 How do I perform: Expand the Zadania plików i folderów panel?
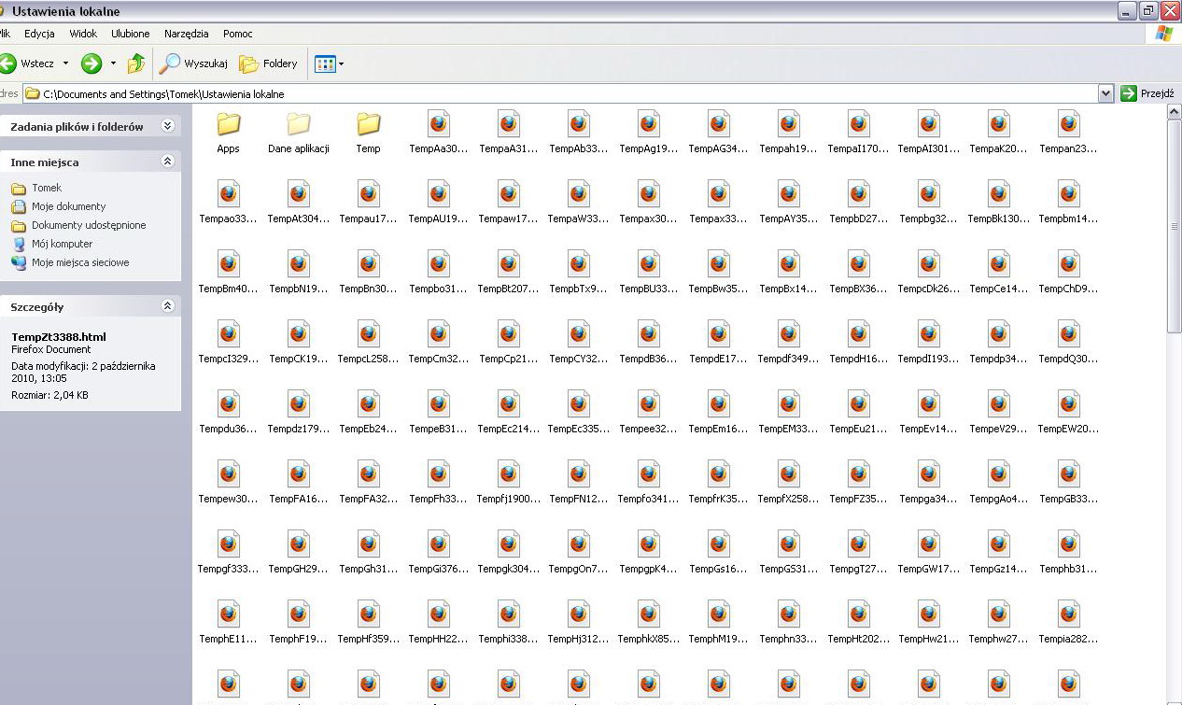pyautogui.click(x=167, y=126)
